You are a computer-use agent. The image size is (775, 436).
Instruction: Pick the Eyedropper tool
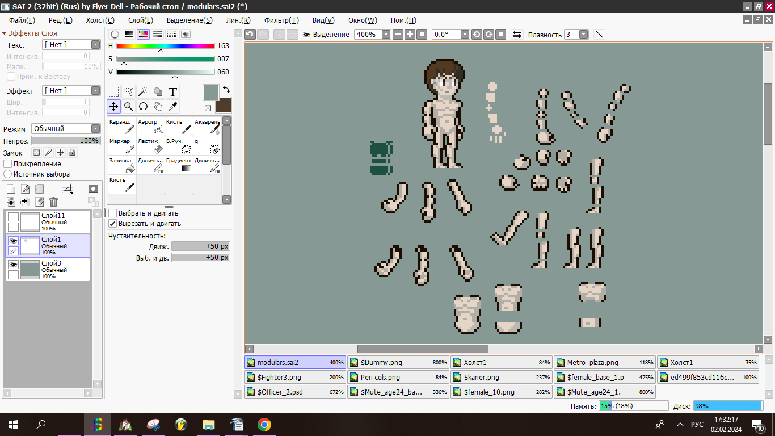click(173, 106)
